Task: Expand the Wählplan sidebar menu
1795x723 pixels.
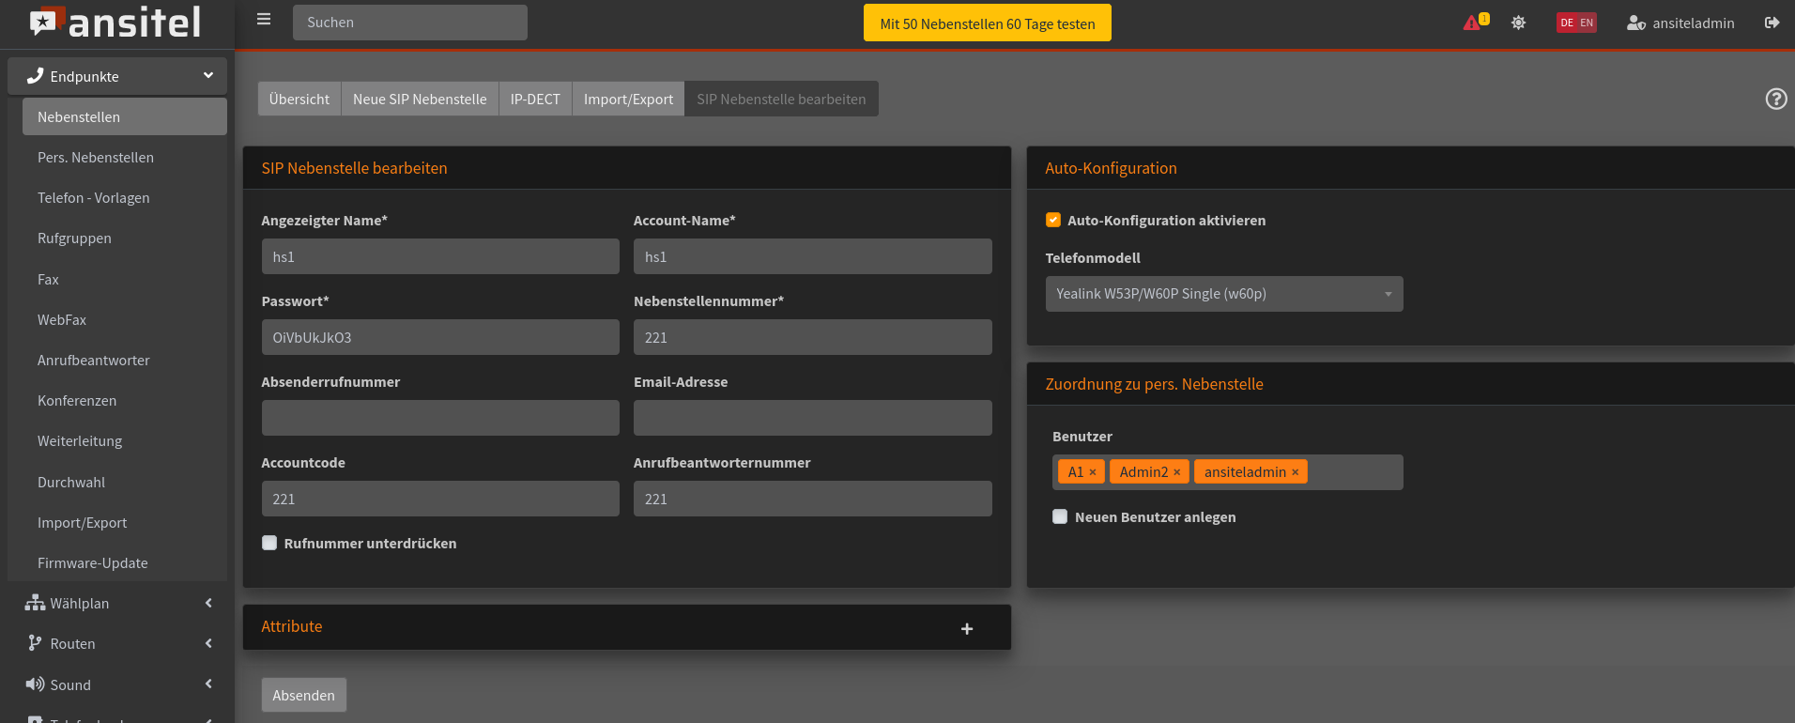Action: [117, 603]
